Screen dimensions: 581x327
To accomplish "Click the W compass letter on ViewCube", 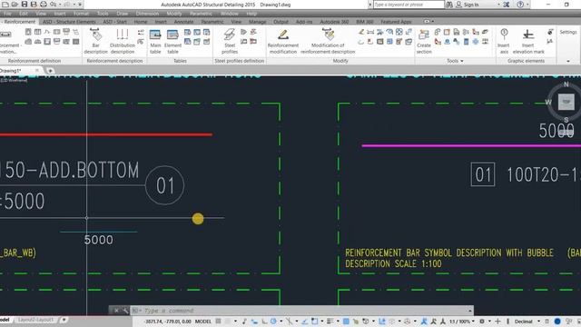I will pyautogui.click(x=548, y=102).
